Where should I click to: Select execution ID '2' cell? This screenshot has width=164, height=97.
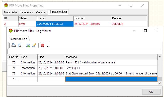coord(11,24)
